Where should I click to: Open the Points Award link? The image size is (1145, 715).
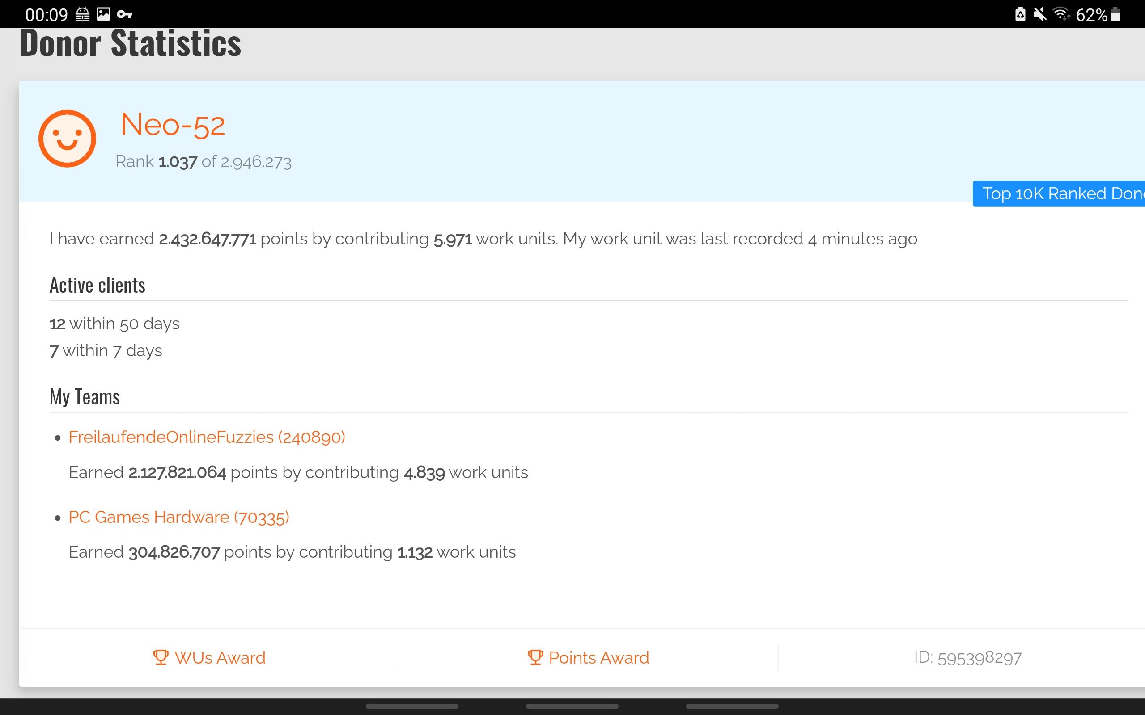(588, 657)
